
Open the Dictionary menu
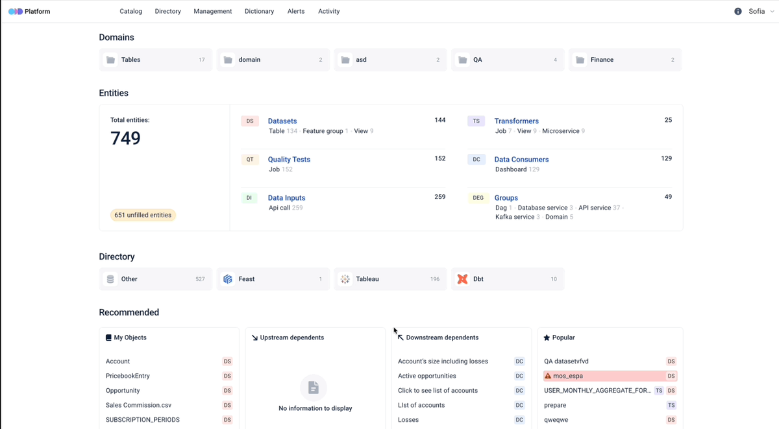259,11
